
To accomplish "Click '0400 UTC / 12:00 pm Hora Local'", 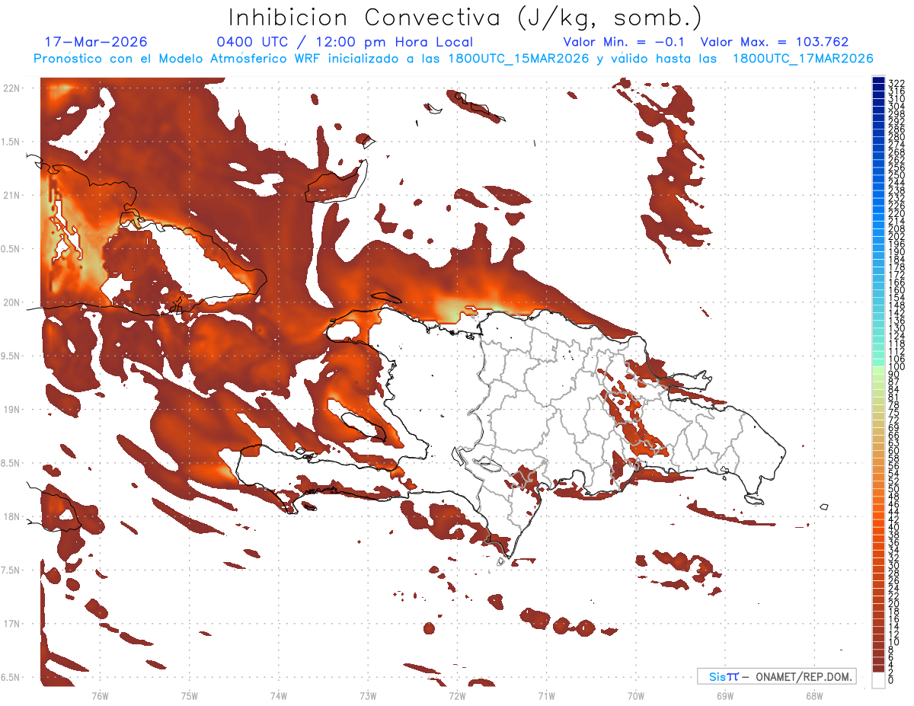I will 345,42.
